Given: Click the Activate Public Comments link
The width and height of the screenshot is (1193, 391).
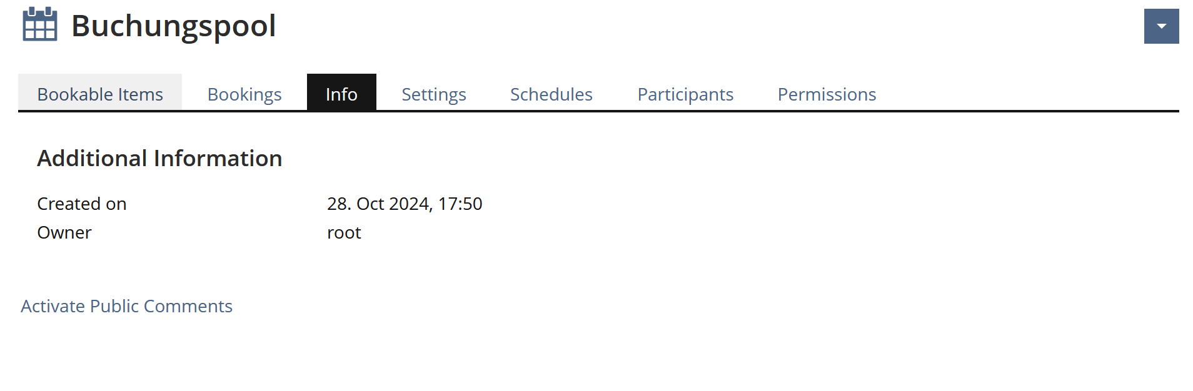Looking at the screenshot, I should click(126, 306).
